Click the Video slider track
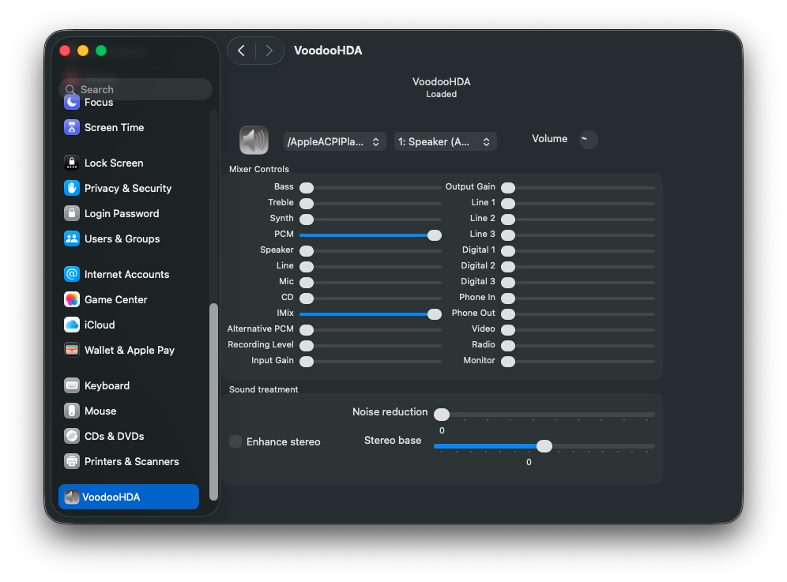The image size is (787, 582). click(578, 329)
